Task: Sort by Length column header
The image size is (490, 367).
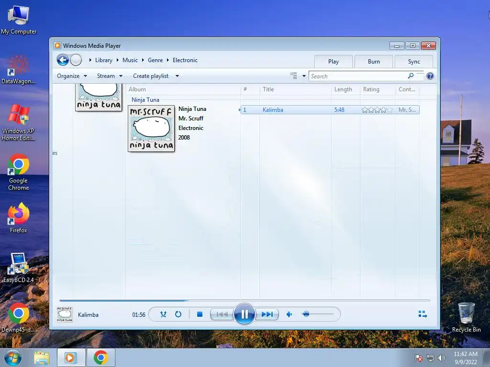Action: click(x=345, y=89)
